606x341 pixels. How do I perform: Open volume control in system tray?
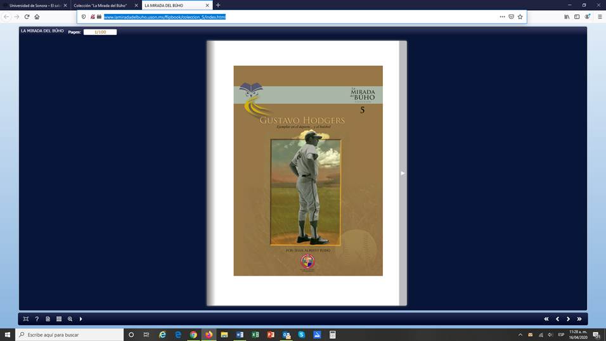coord(550,335)
